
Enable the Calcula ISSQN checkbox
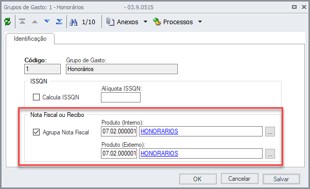36,97
